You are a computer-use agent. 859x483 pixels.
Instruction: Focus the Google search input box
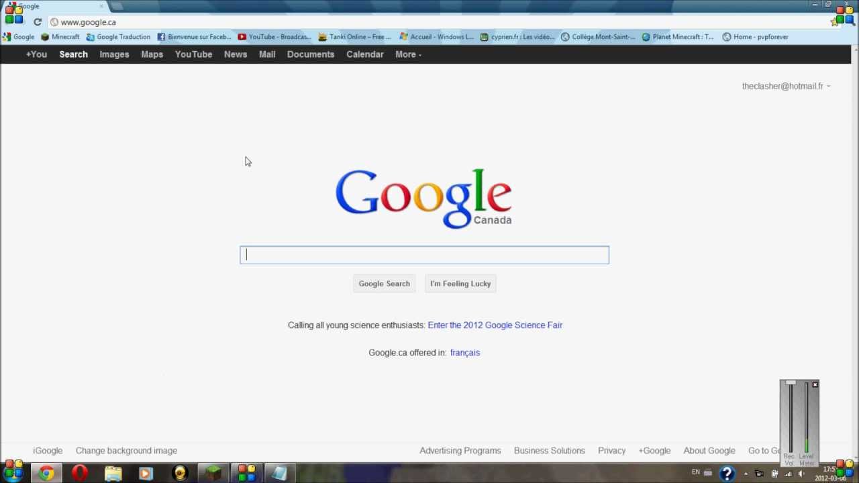(425, 255)
